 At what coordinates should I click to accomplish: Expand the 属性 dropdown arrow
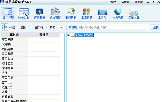point(32,27)
